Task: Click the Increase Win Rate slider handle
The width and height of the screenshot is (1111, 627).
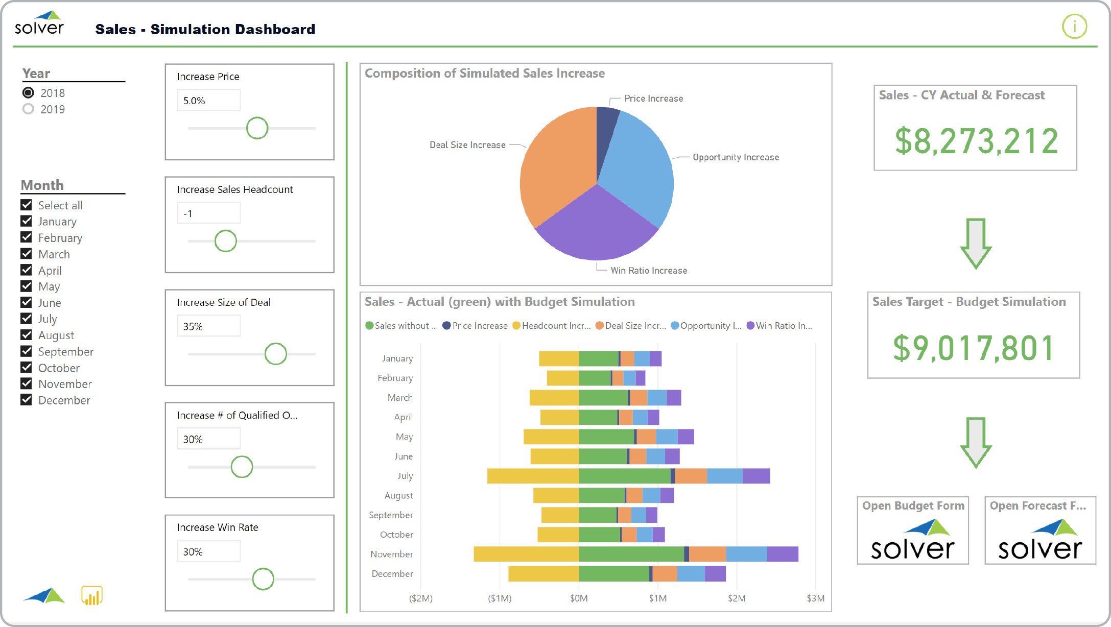Action: coord(263,579)
